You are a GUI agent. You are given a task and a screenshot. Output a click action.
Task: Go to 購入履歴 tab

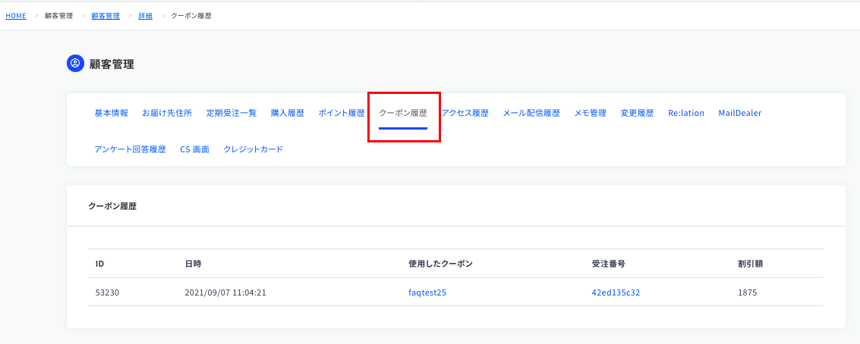288,114
